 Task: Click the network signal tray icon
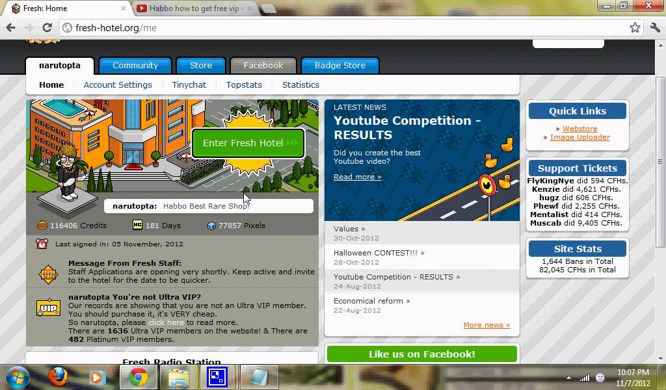(x=585, y=378)
